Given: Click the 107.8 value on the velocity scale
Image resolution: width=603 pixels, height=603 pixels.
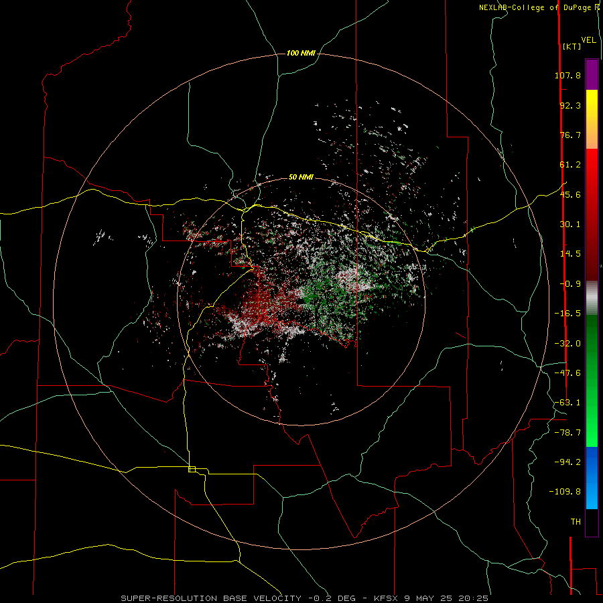Looking at the screenshot, I should click(x=567, y=75).
